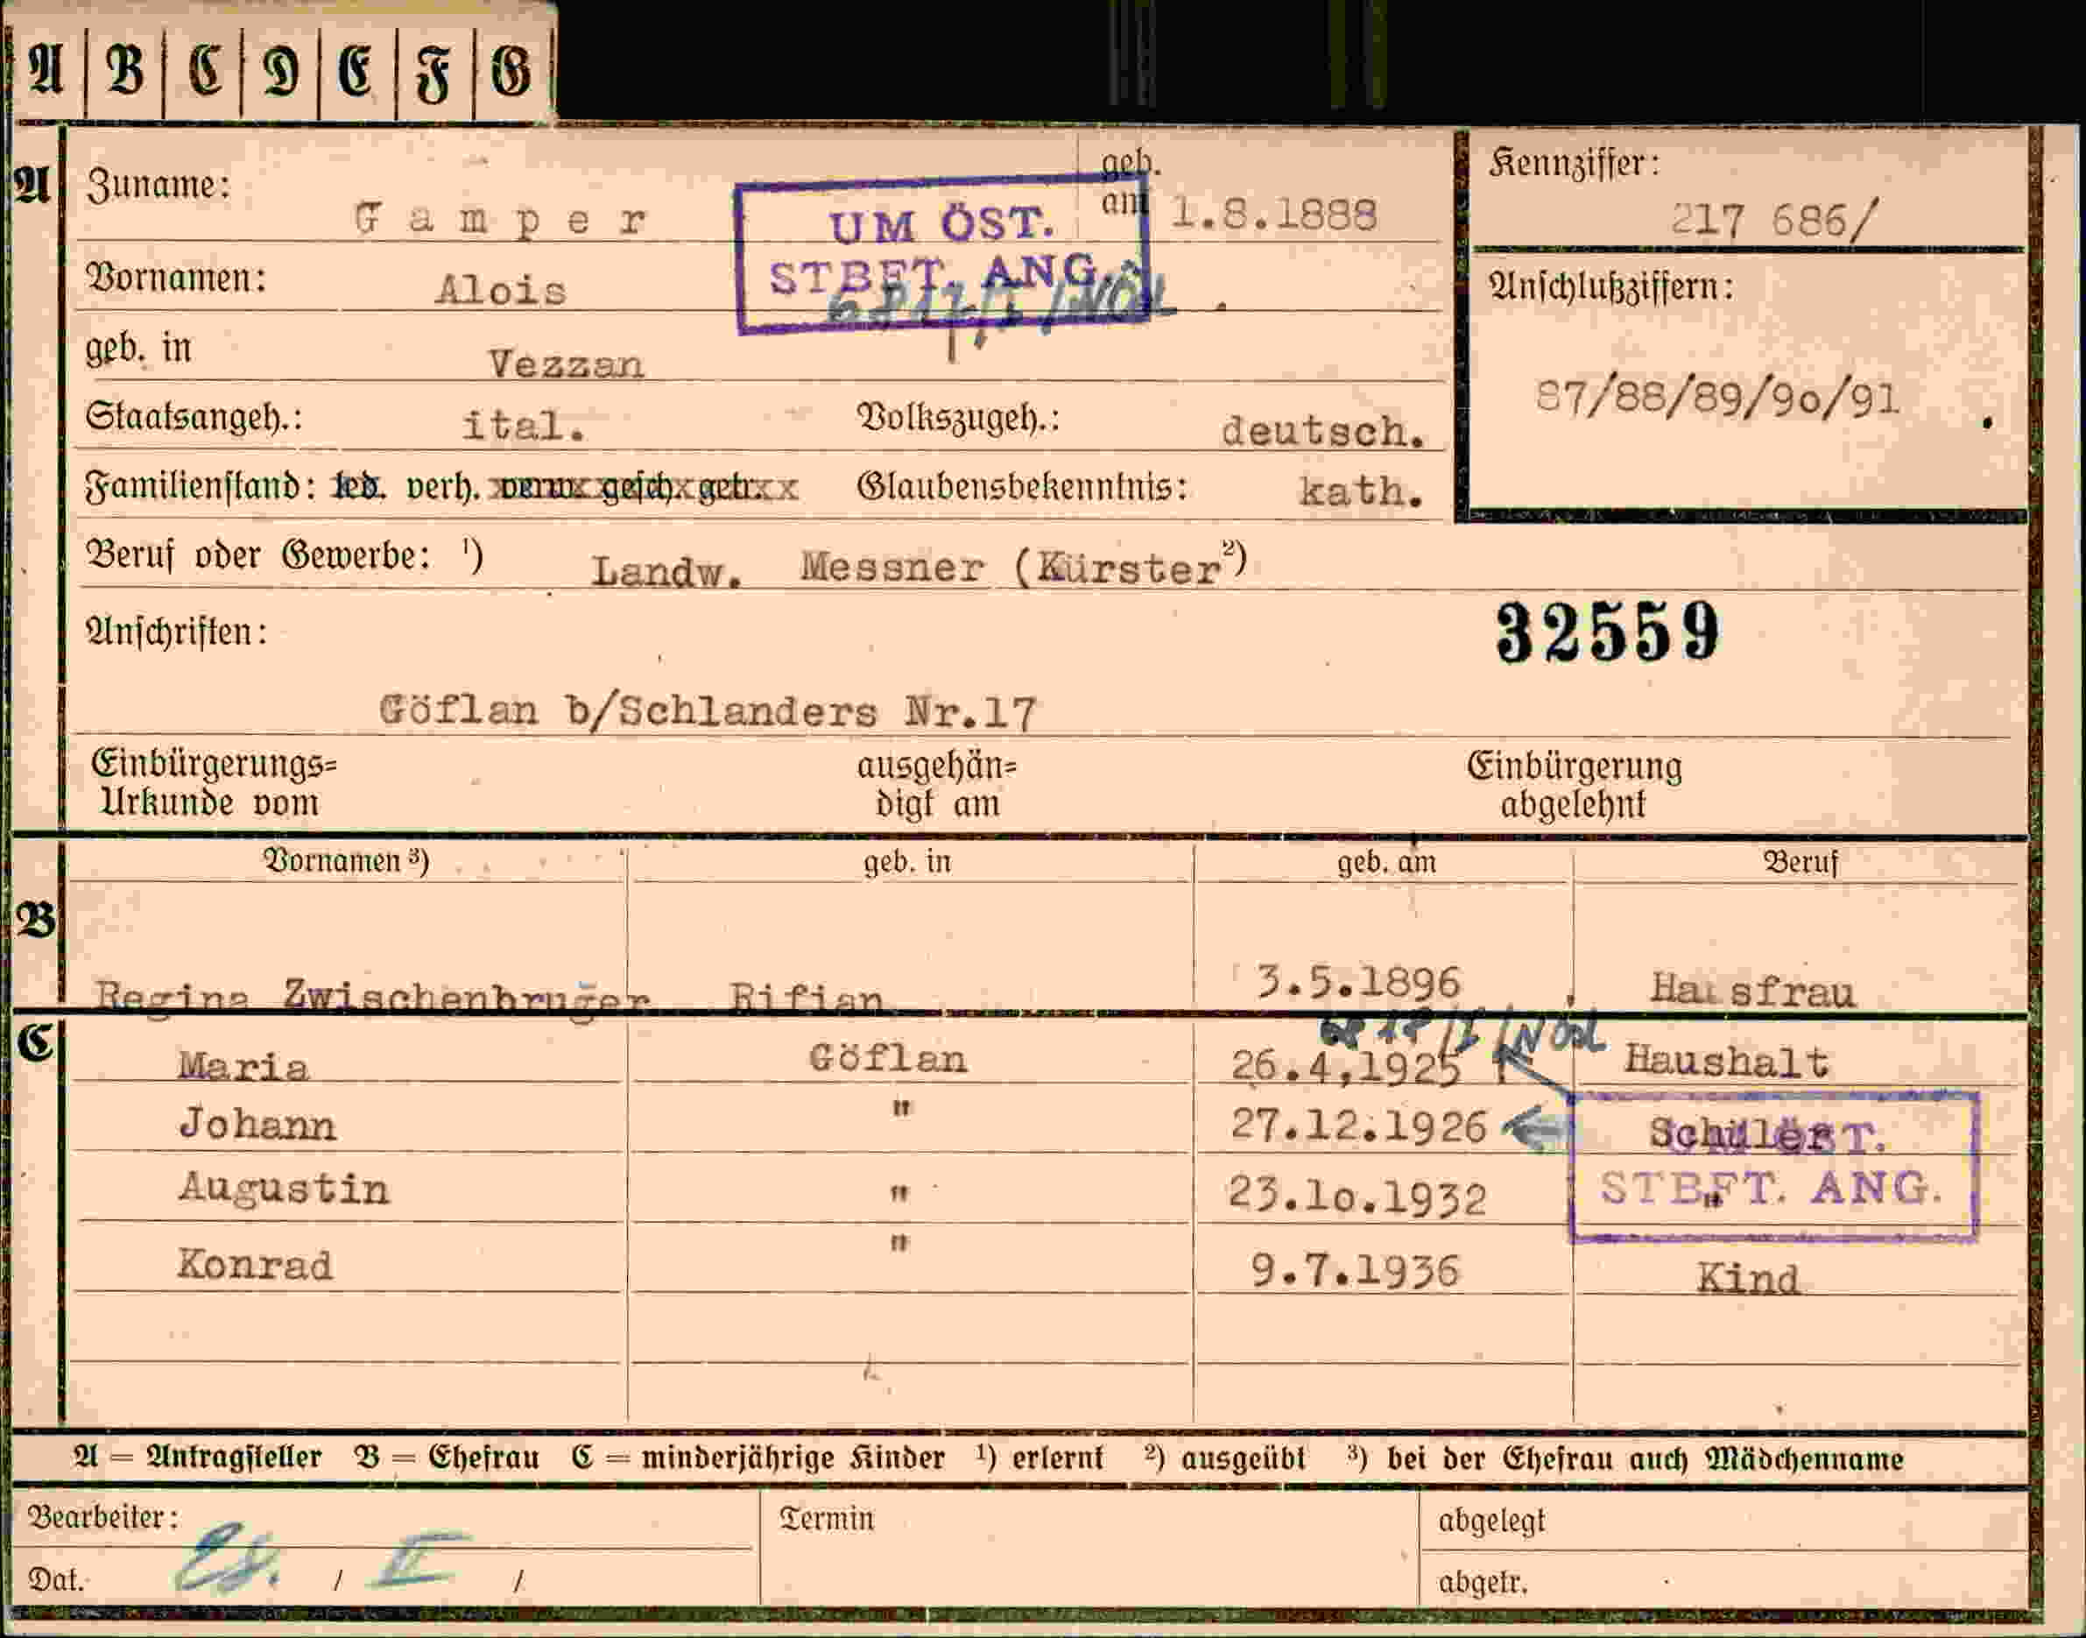Click the upper 'UM ÖST. STBFT. ANG.' stamp
This screenshot has width=2086, height=1638.
(x=941, y=254)
